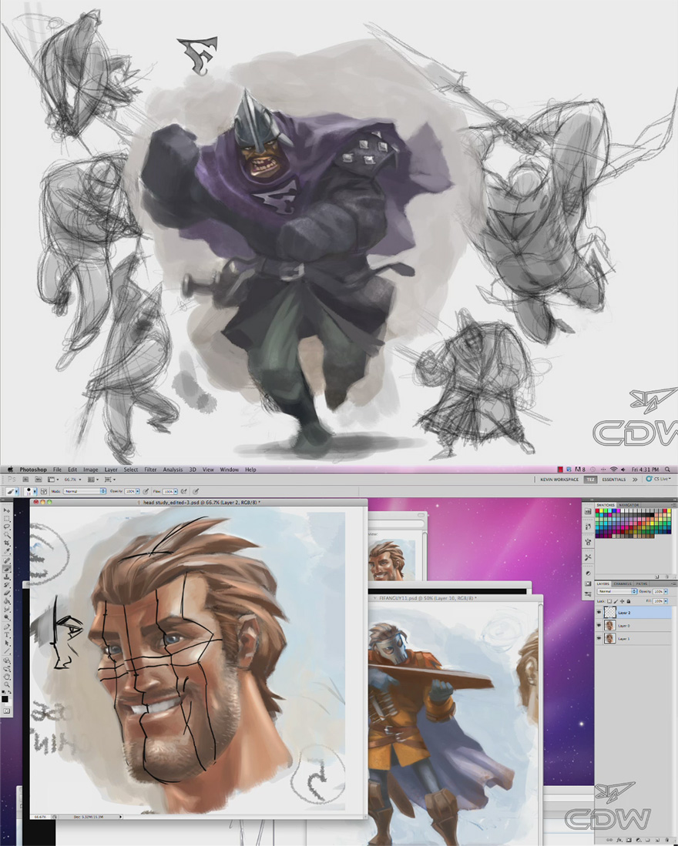
Task: Open the Tool Presets panel icon
Action: tap(588, 557)
